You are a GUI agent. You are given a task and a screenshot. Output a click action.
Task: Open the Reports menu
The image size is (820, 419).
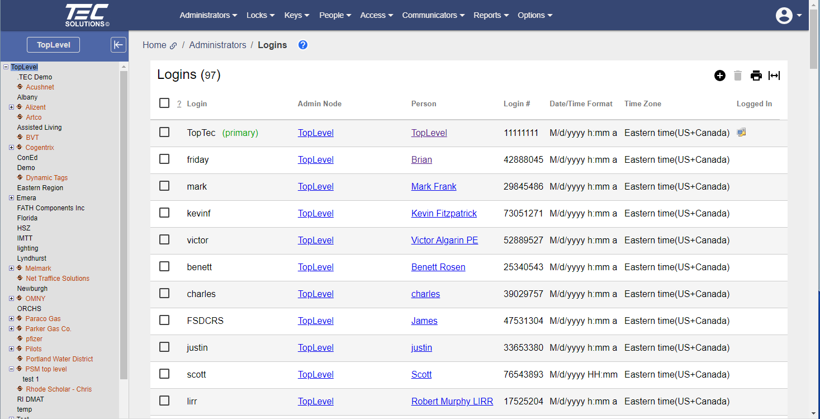tap(491, 15)
